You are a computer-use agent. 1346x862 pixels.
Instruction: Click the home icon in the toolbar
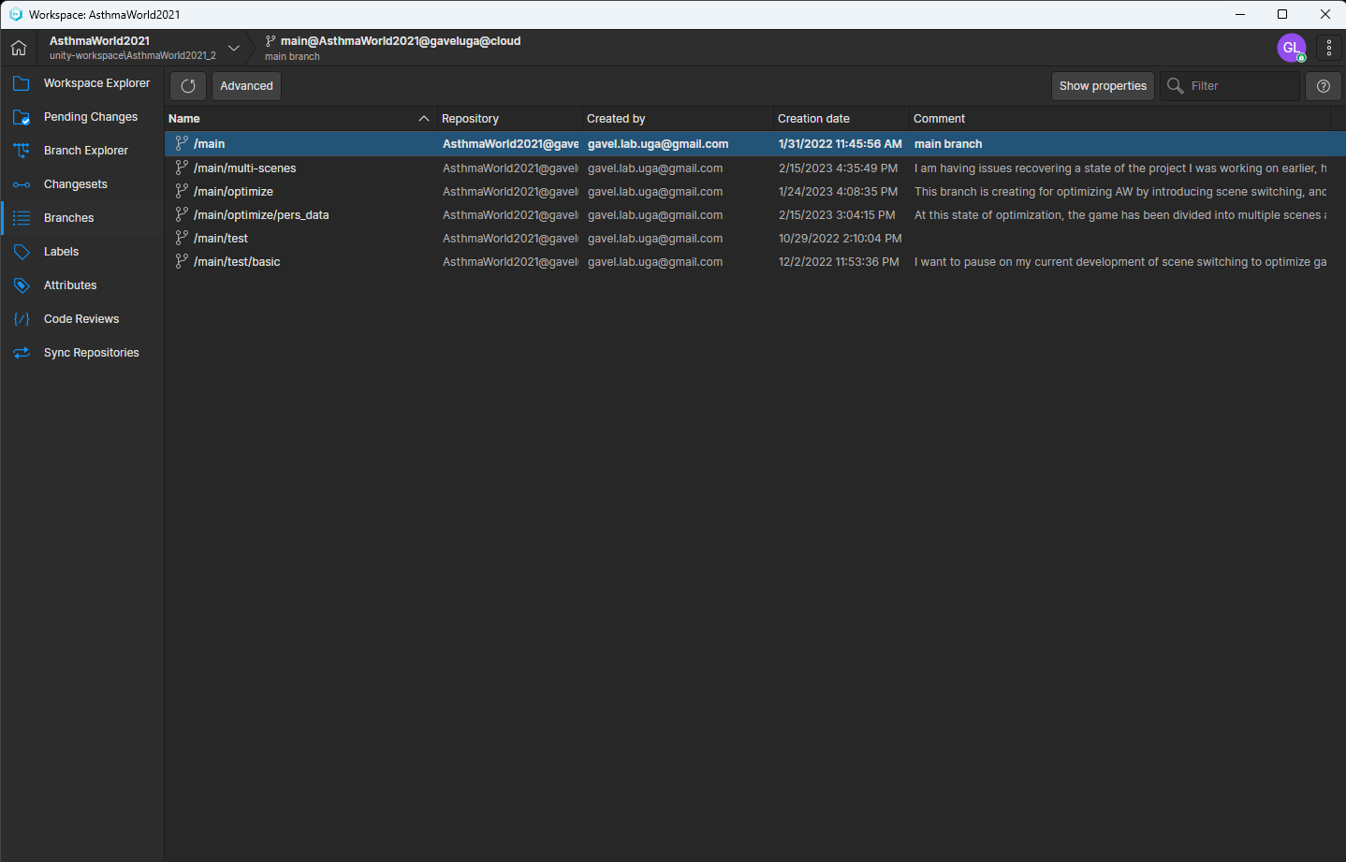click(x=18, y=47)
